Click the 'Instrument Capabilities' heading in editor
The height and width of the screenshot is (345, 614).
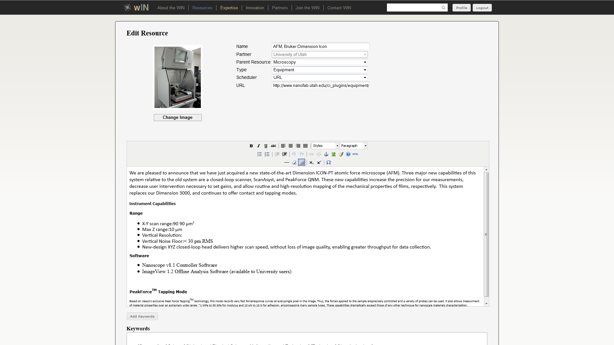pyautogui.click(x=153, y=204)
